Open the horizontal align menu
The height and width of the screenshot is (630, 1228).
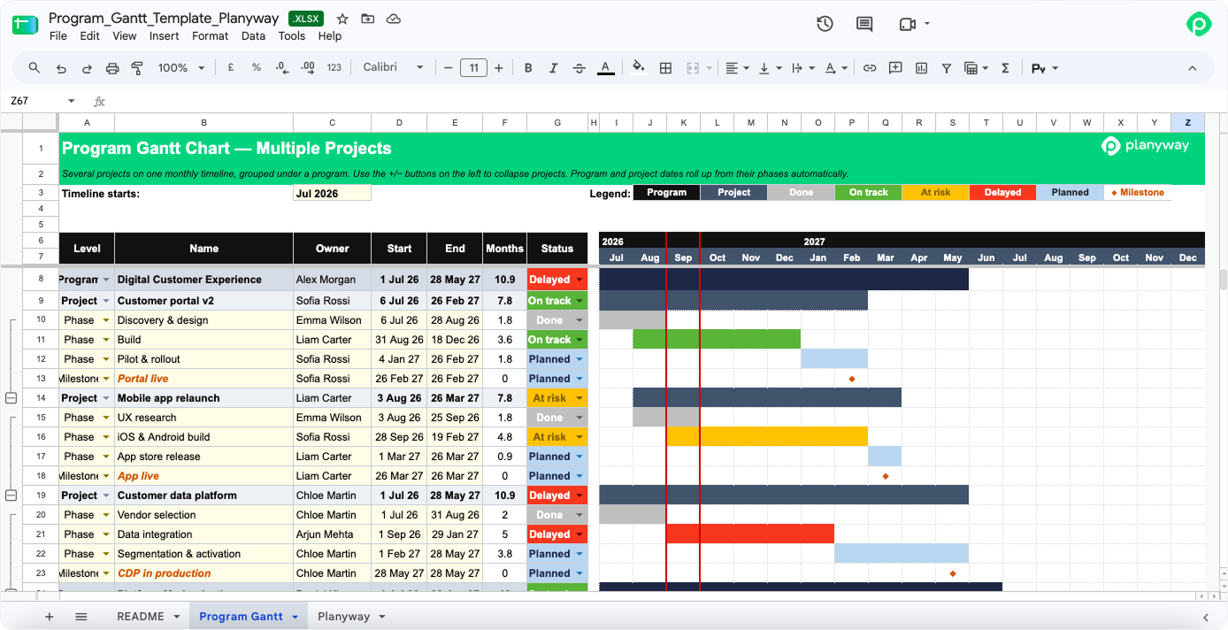[x=737, y=68]
